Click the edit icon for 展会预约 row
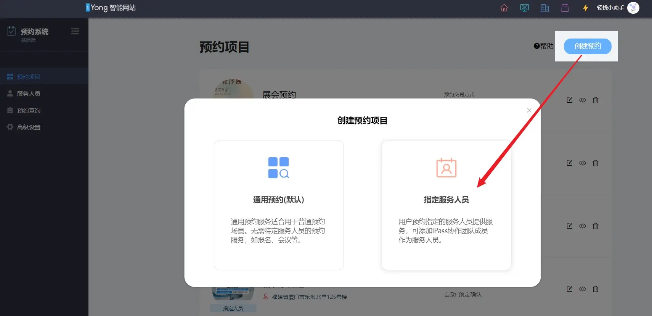652x316 pixels. 570,100
